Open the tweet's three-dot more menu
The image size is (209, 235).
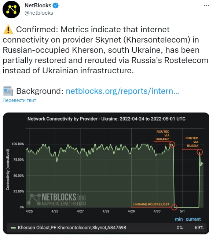point(206,5)
